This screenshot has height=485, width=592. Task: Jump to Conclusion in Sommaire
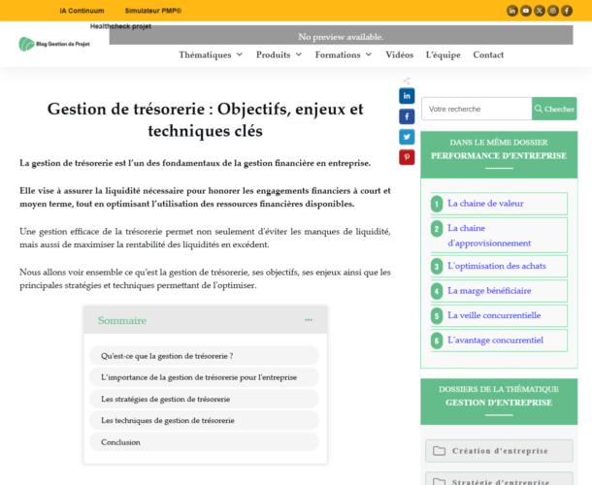coord(204,442)
